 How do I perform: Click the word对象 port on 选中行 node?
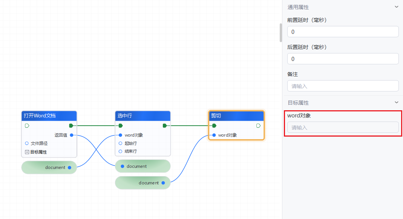click(x=121, y=135)
